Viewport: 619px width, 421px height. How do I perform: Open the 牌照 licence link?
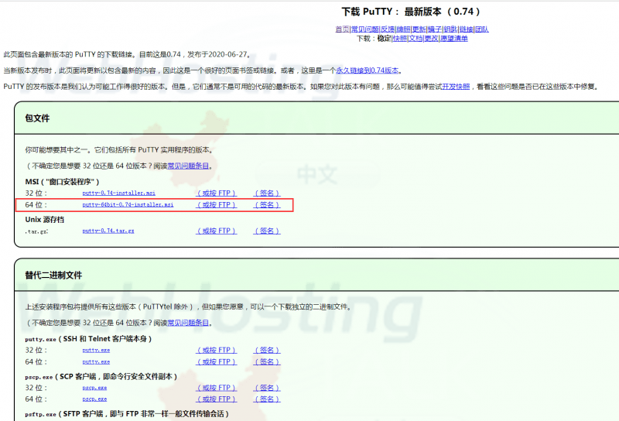[403, 29]
